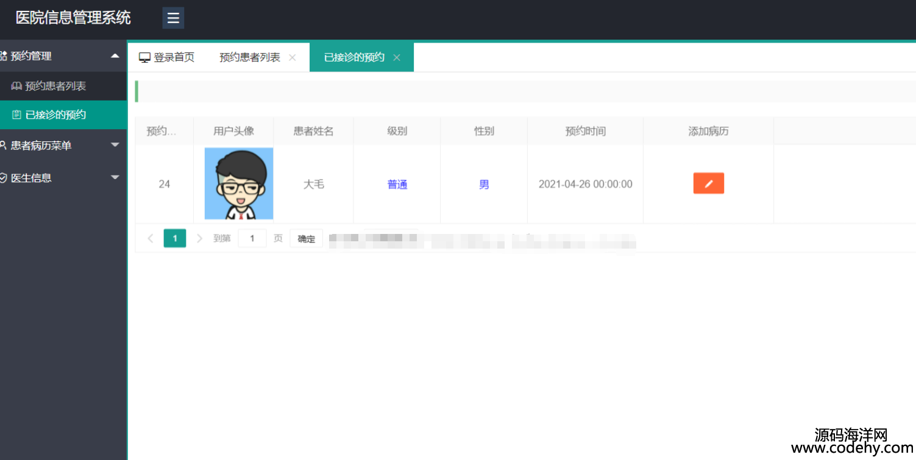
Task: Close the 预约患者列表 tab
Action: [x=292, y=57]
